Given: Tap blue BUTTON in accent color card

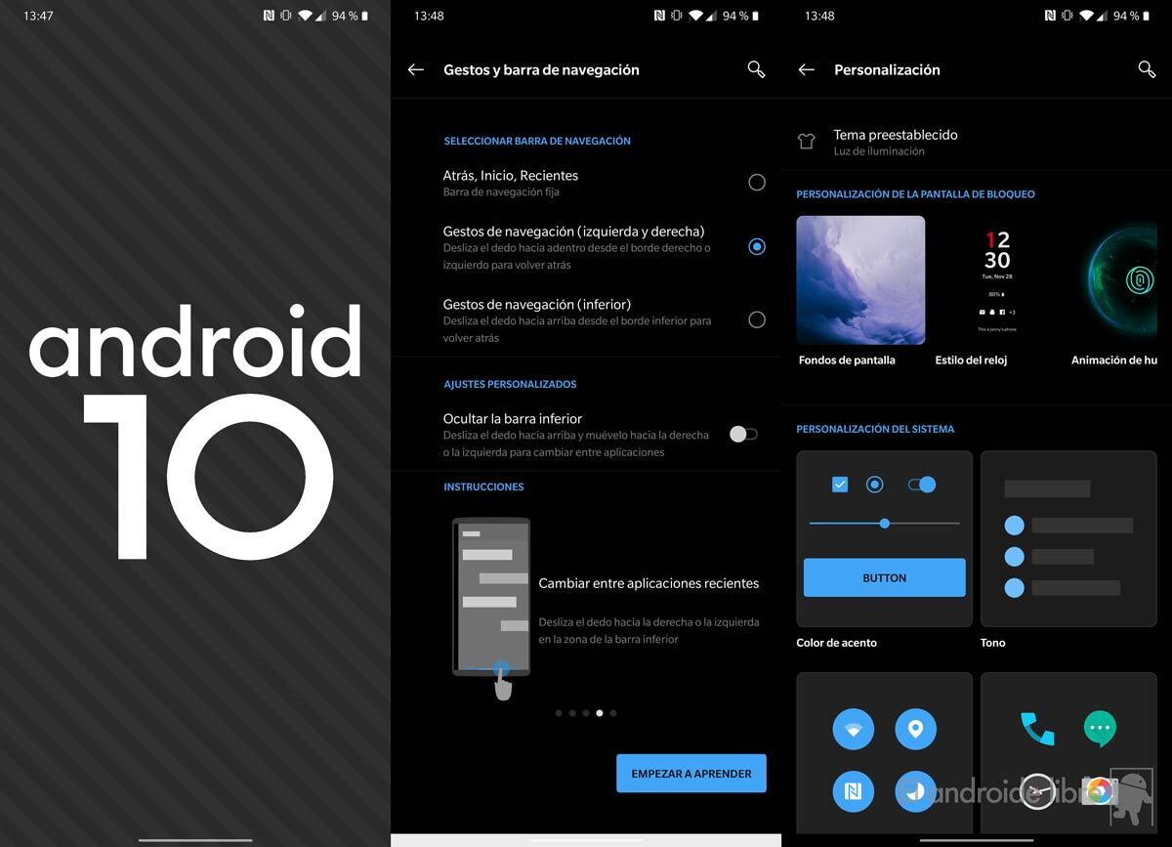Looking at the screenshot, I should click(x=885, y=577).
